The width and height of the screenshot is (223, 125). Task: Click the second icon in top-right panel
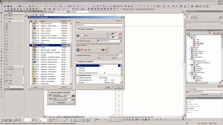point(192,17)
